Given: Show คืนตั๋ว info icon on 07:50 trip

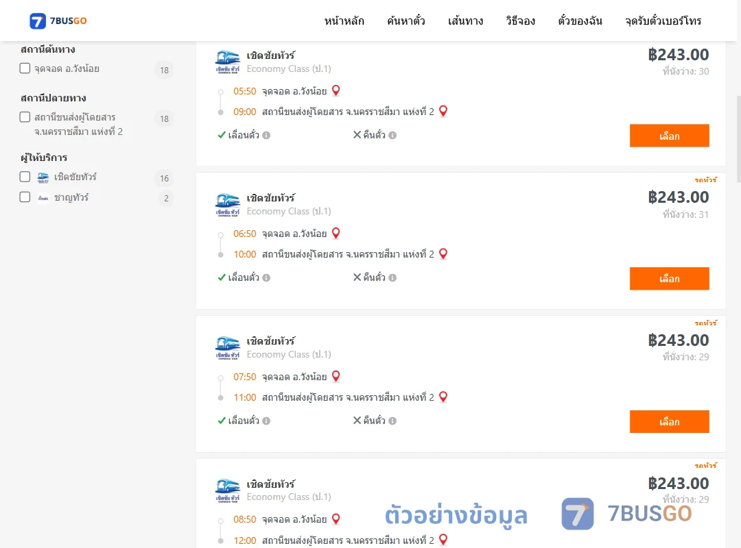Looking at the screenshot, I should (x=392, y=421).
